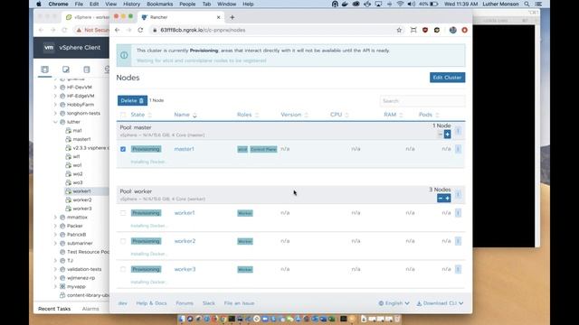Select worker1 VM in vSphere tree
This screenshot has width=579, height=325.
[x=81, y=191]
